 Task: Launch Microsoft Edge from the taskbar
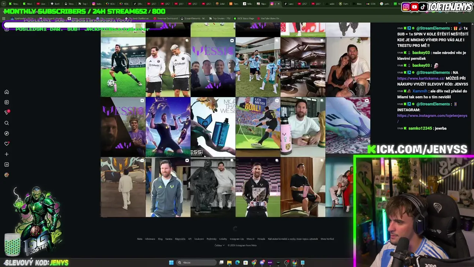coord(237,263)
